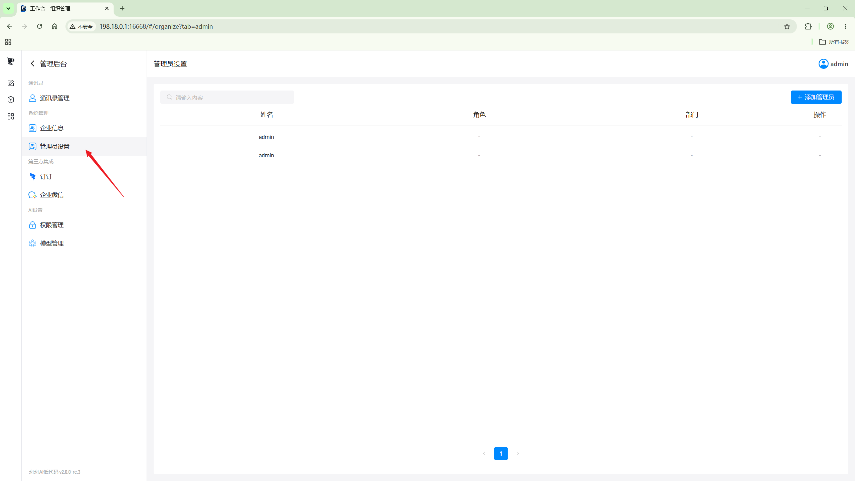Click the address bar URL
The height and width of the screenshot is (481, 855).
156,26
